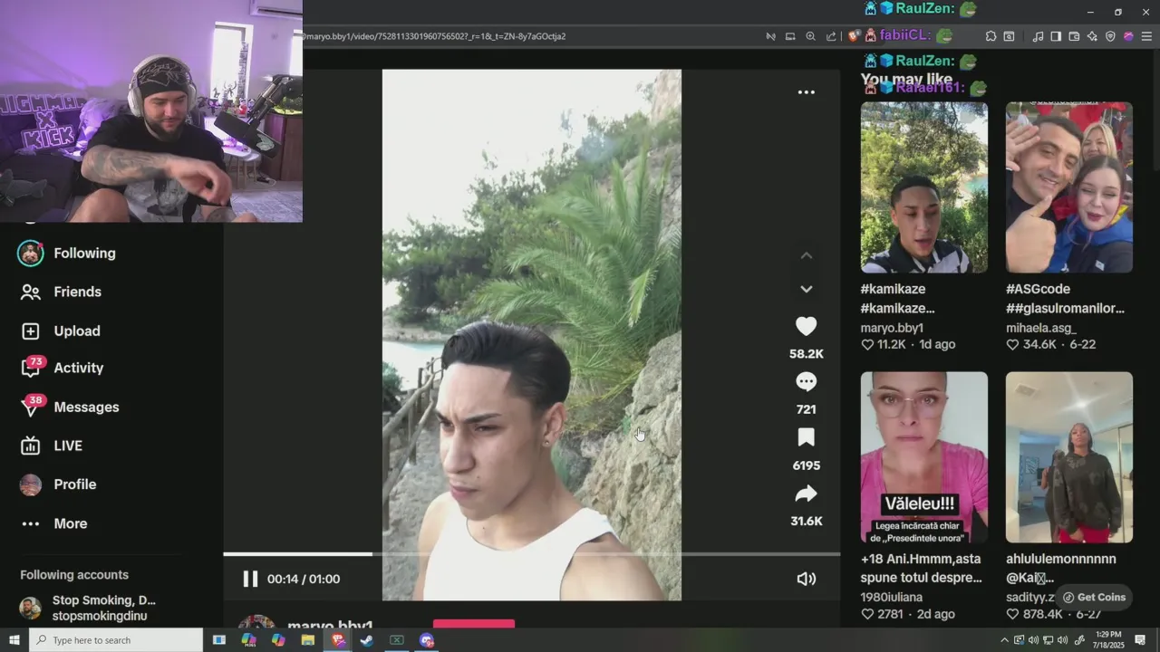The width and height of the screenshot is (1160, 652).
Task: Click the Get Coins button
Action: pos(1094,597)
